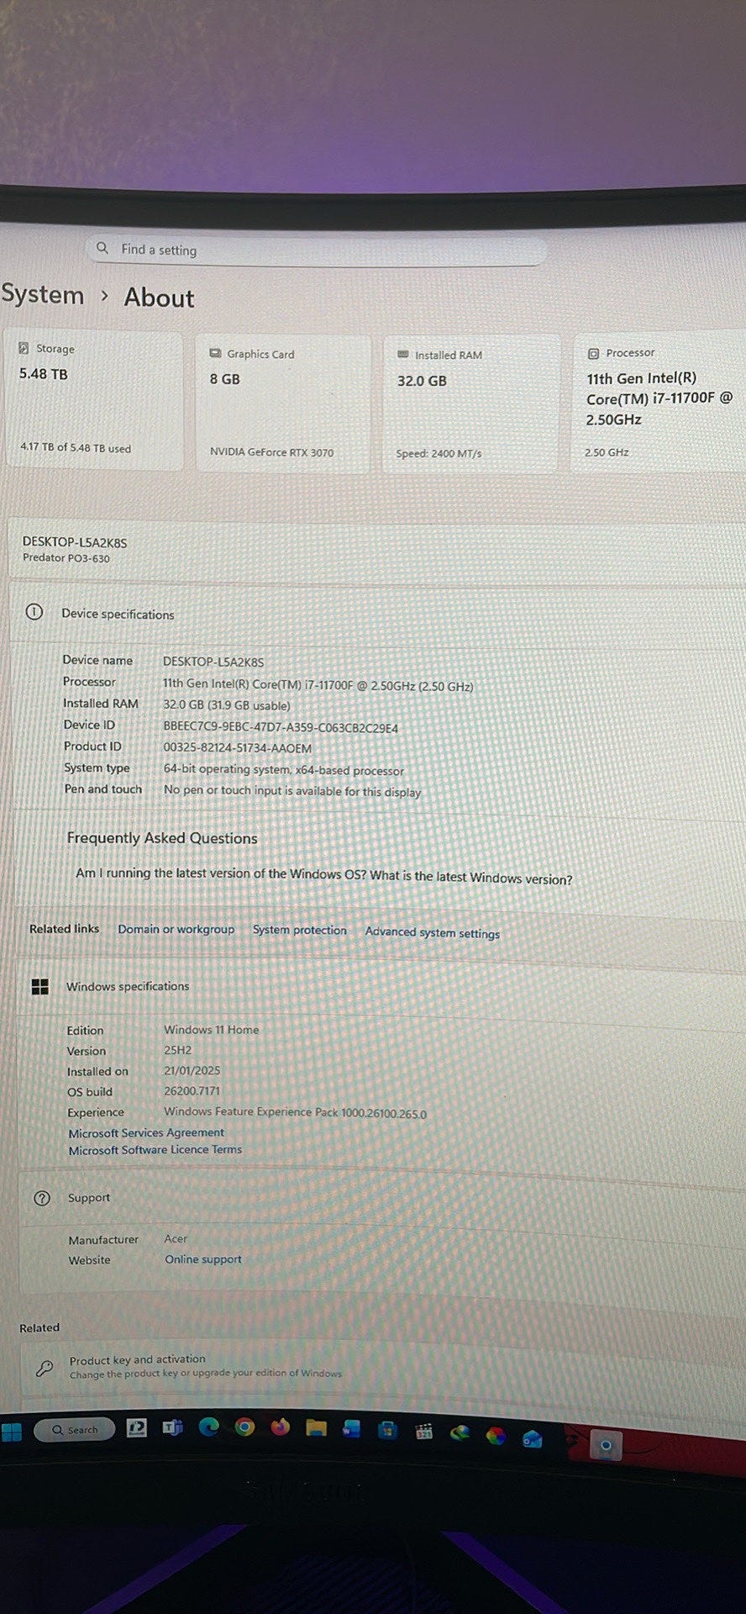The image size is (746, 1614).
Task: Click the key icon for product activation
Action: [x=45, y=1368]
